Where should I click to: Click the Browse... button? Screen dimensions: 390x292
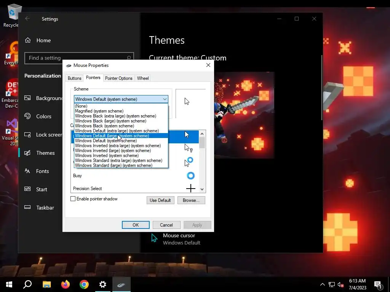(191, 200)
